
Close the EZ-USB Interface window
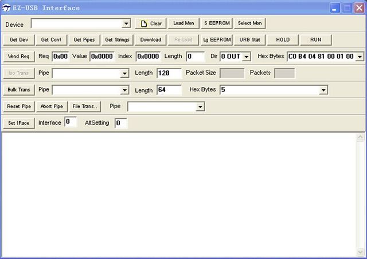[x=360, y=8]
